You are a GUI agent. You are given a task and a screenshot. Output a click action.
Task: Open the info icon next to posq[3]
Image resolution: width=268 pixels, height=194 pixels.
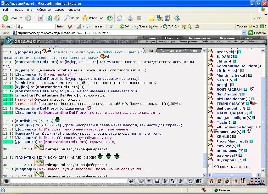(233, 85)
